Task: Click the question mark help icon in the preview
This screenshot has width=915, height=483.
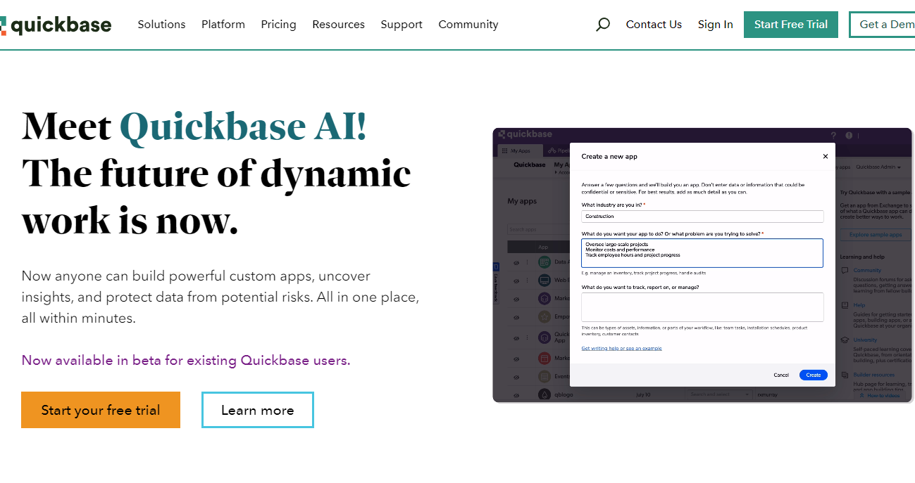Action: coord(833,135)
